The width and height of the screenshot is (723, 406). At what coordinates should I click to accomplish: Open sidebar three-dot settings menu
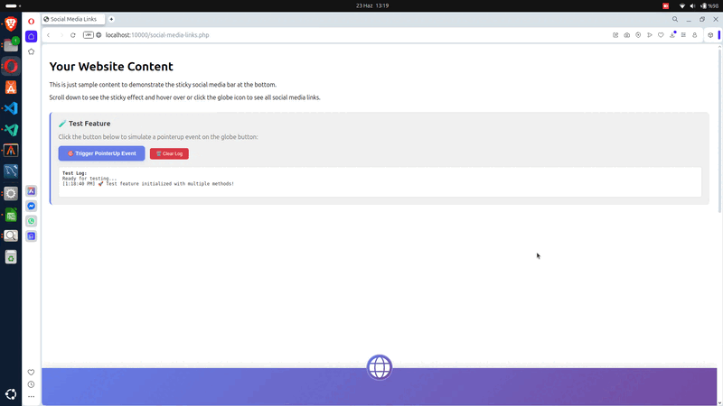(31, 396)
